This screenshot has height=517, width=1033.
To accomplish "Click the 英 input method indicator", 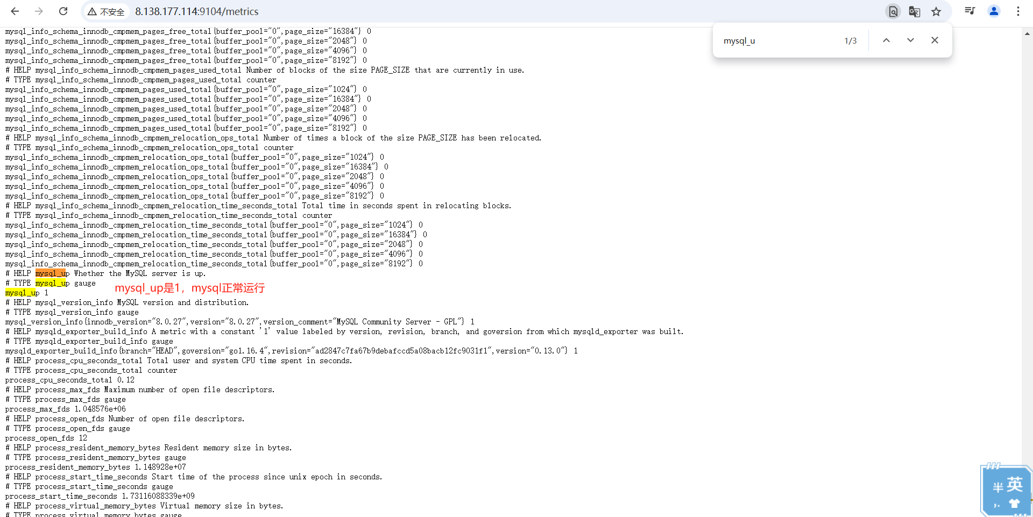I will click(1015, 484).
